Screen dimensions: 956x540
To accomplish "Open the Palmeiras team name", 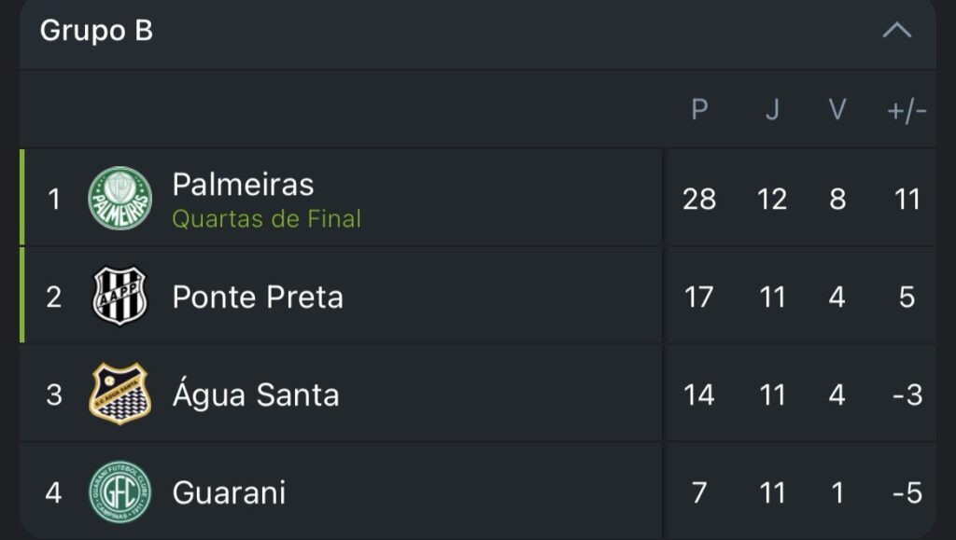I will point(243,185).
